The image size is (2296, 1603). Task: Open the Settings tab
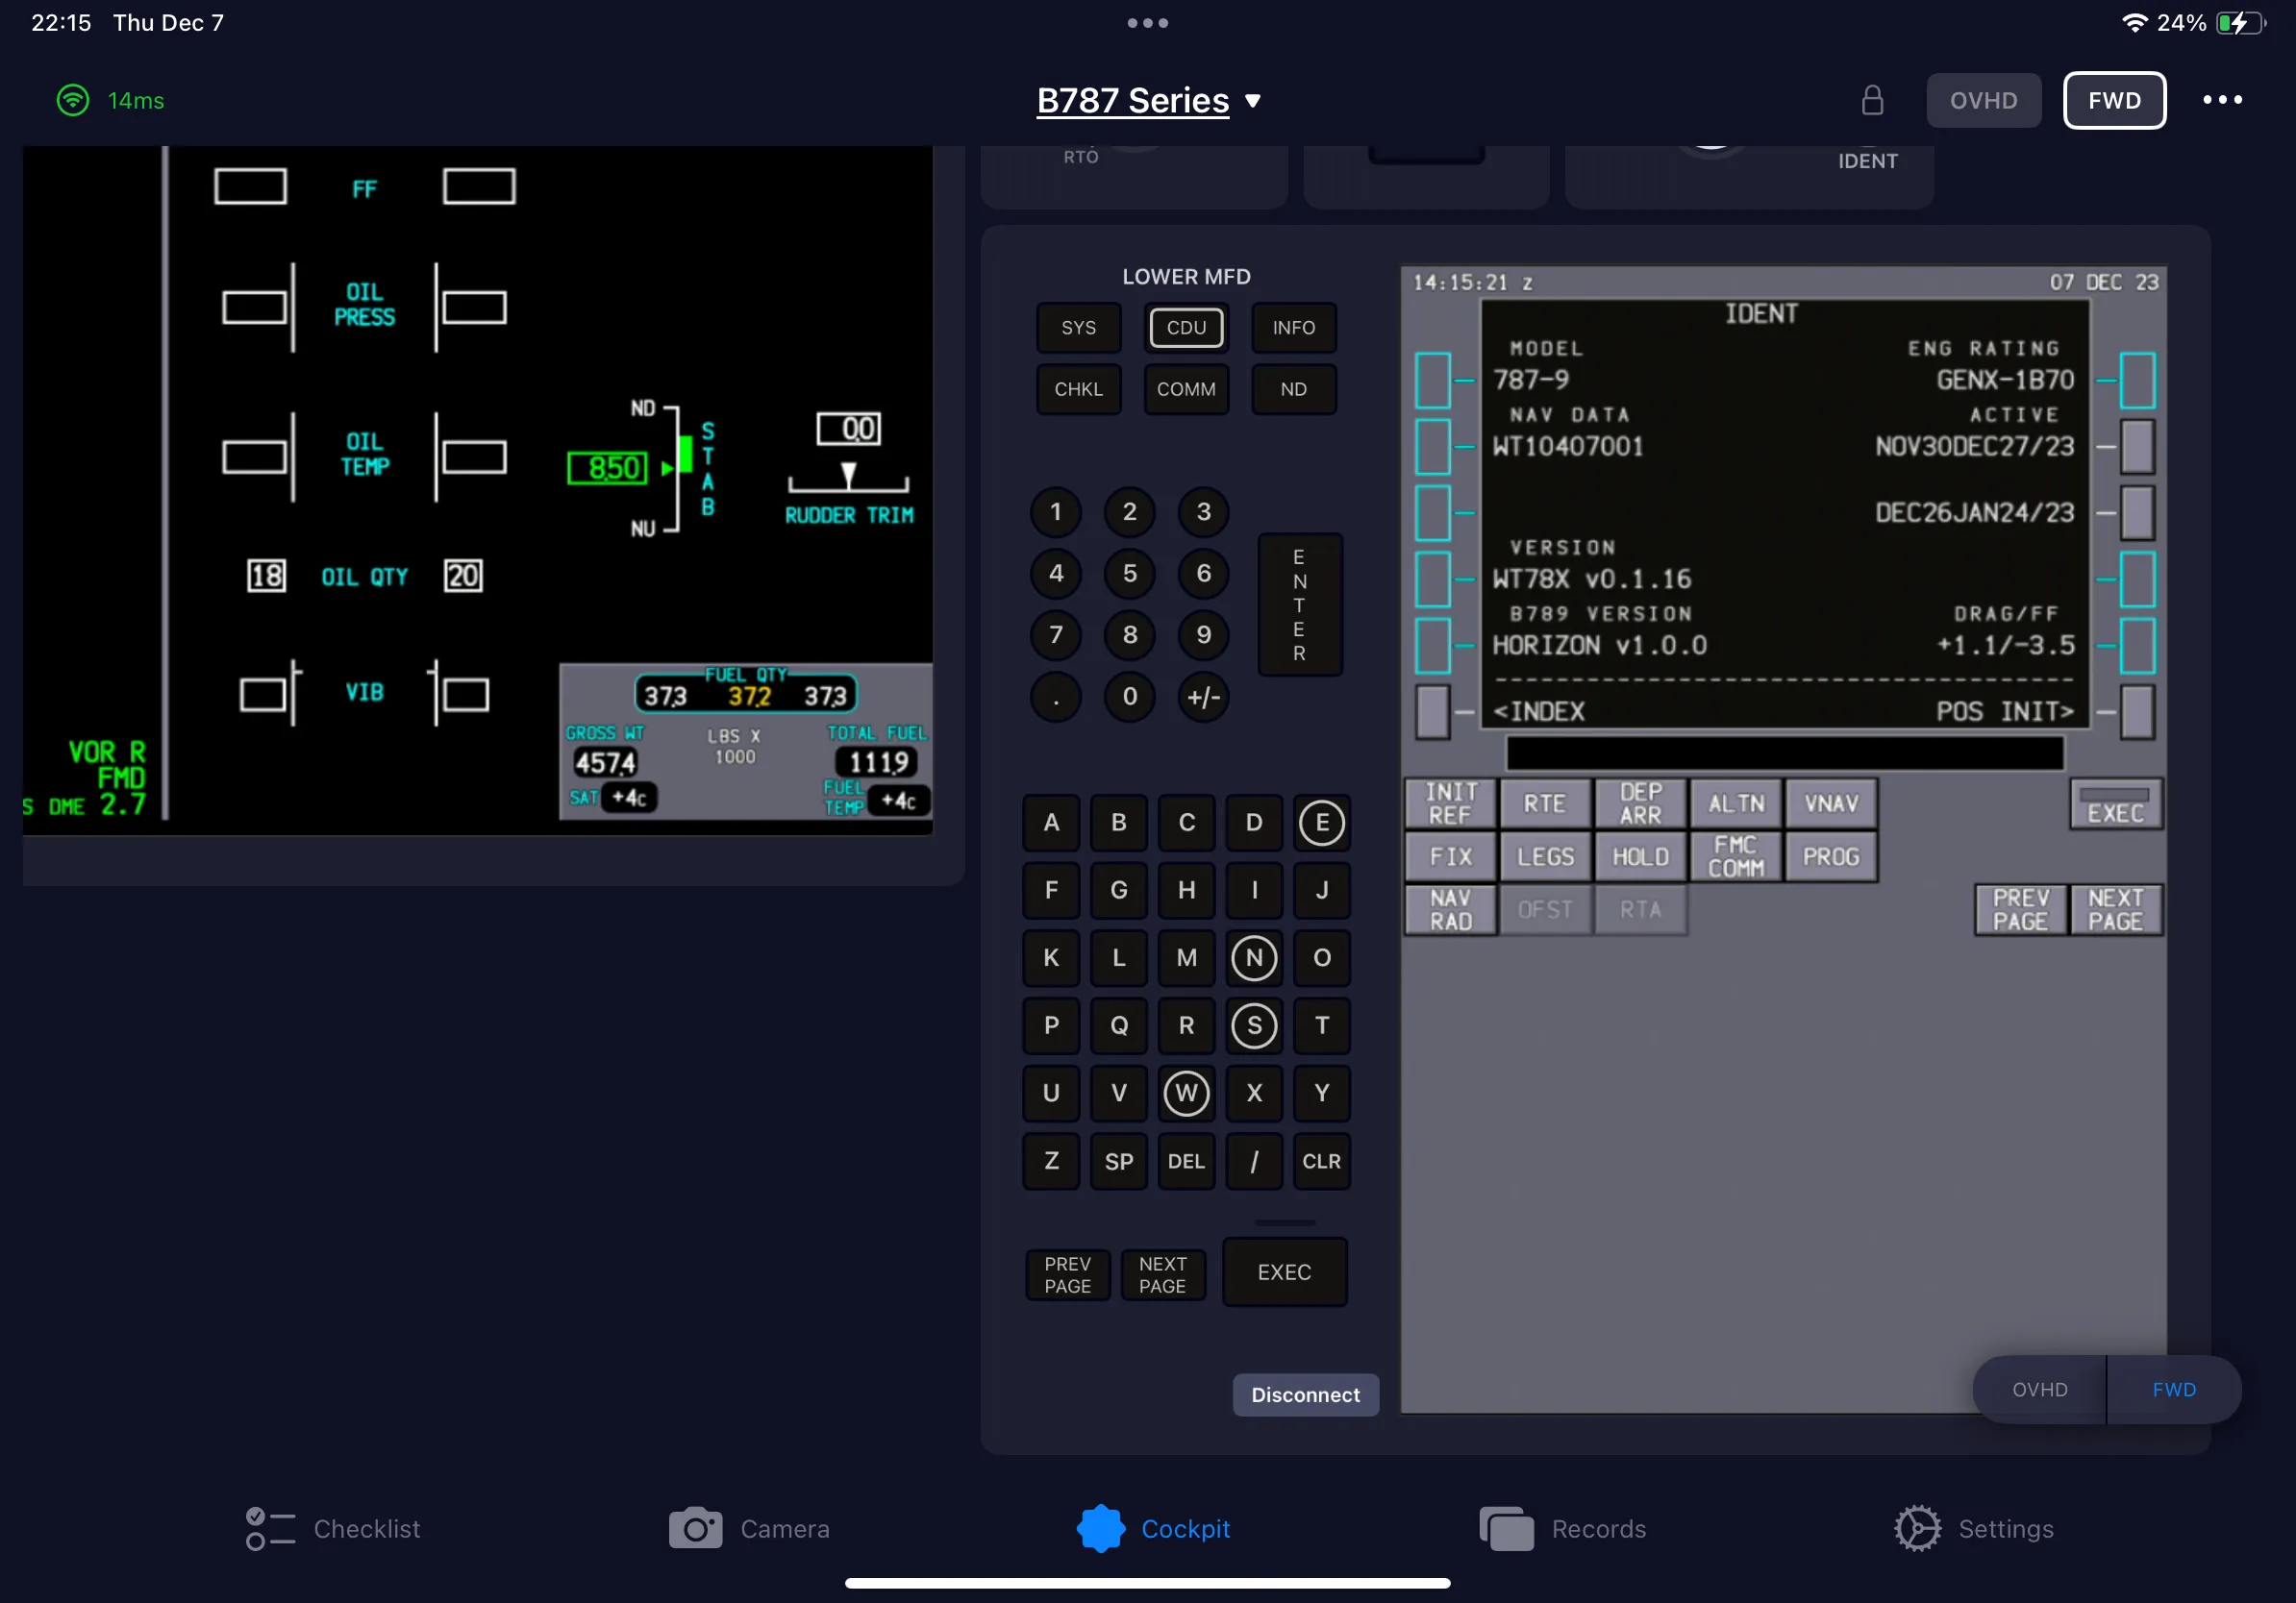pos(1973,1528)
